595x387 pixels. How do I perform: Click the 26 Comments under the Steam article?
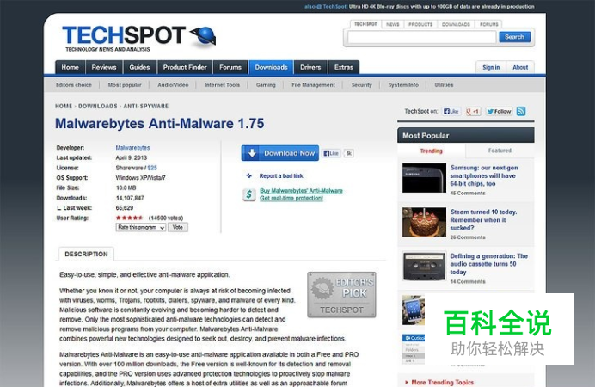coord(468,237)
